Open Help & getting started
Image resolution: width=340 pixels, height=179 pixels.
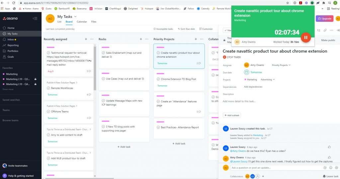click(21, 176)
